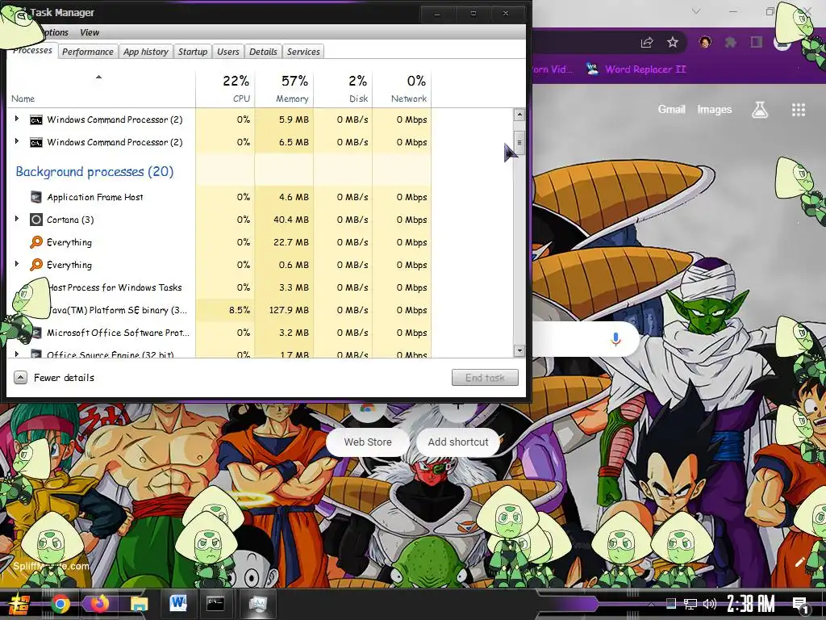The height and width of the screenshot is (620, 826).
Task: Go to the Services tab
Action: (x=303, y=52)
